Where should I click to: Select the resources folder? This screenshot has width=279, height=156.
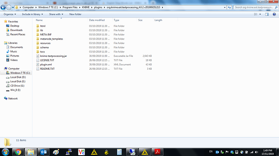tap(45, 43)
